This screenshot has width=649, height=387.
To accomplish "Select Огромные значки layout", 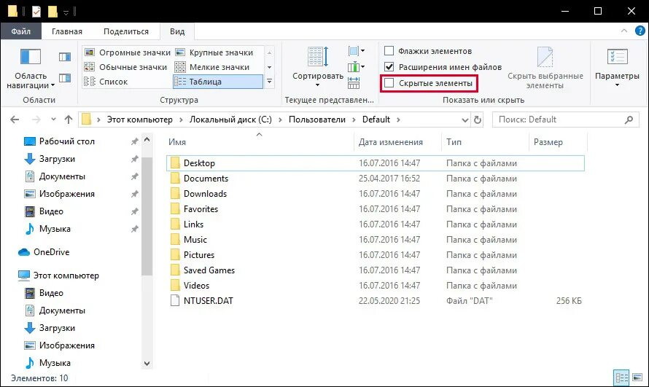I will (x=127, y=52).
